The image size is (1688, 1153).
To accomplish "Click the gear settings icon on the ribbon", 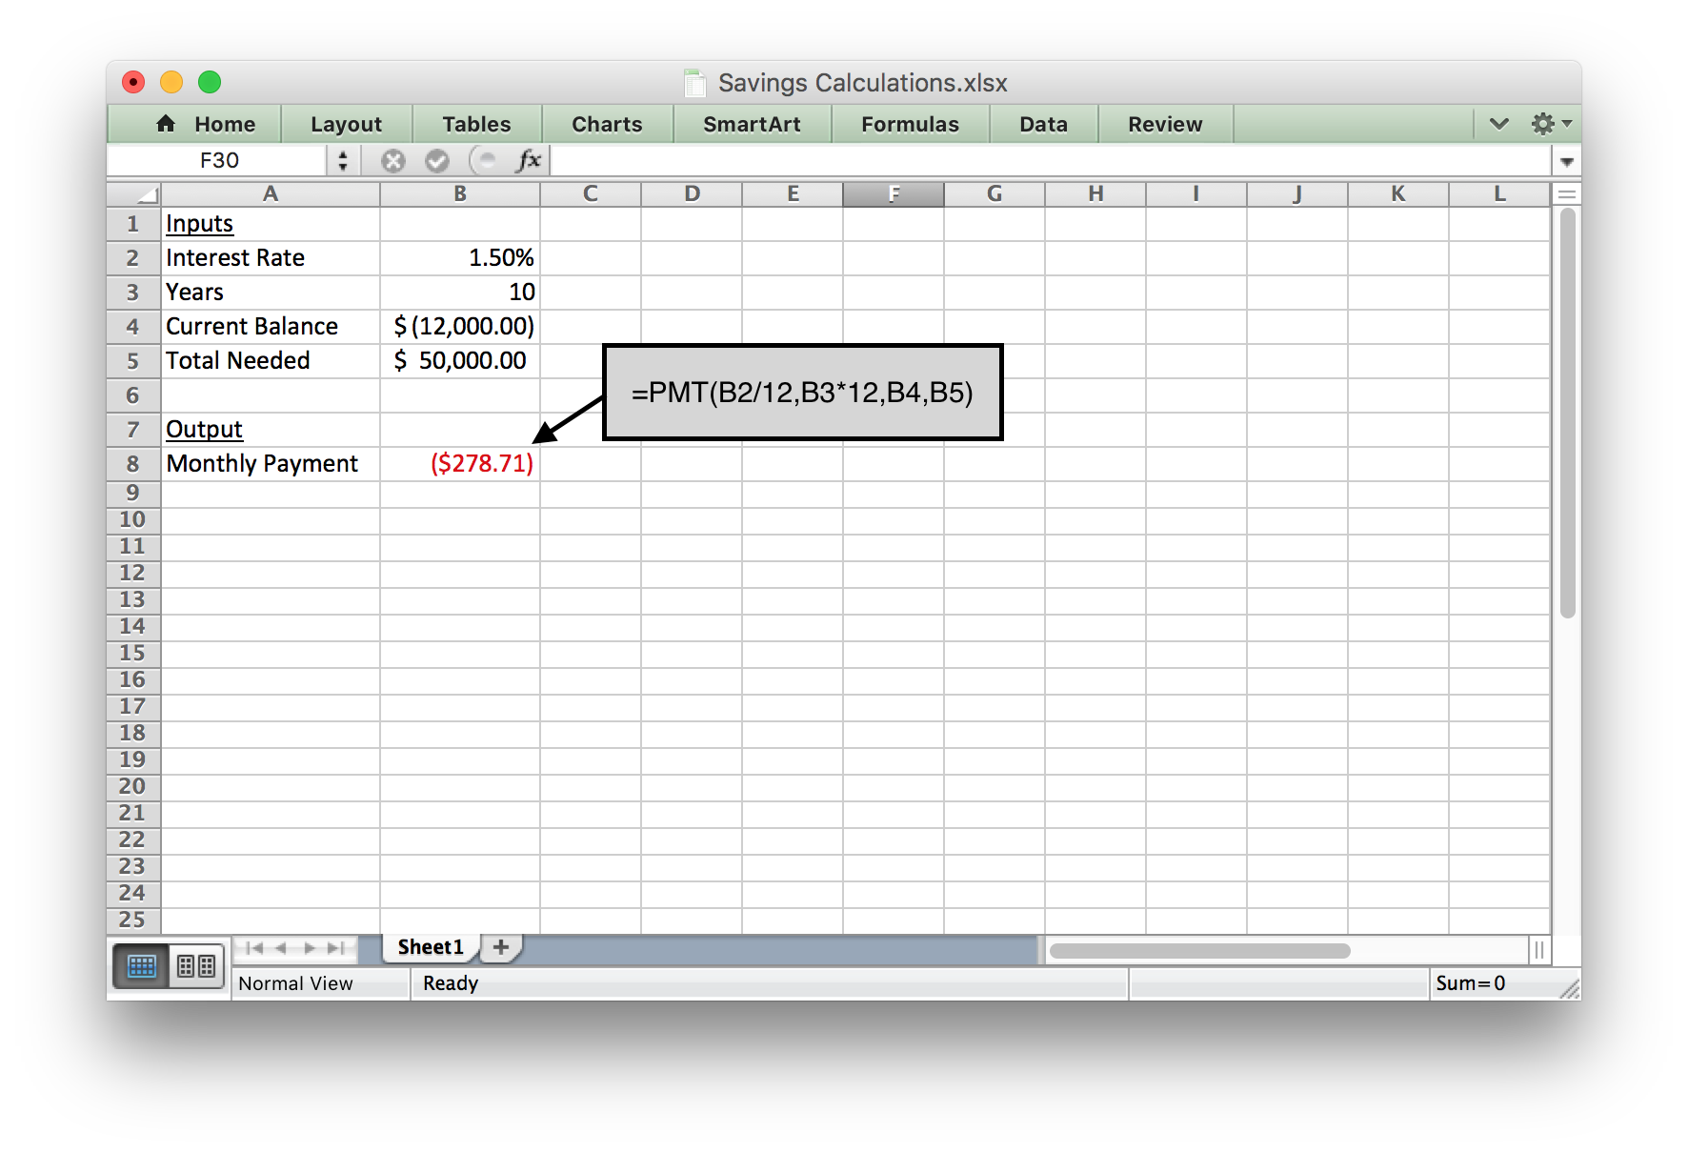I will (1544, 123).
